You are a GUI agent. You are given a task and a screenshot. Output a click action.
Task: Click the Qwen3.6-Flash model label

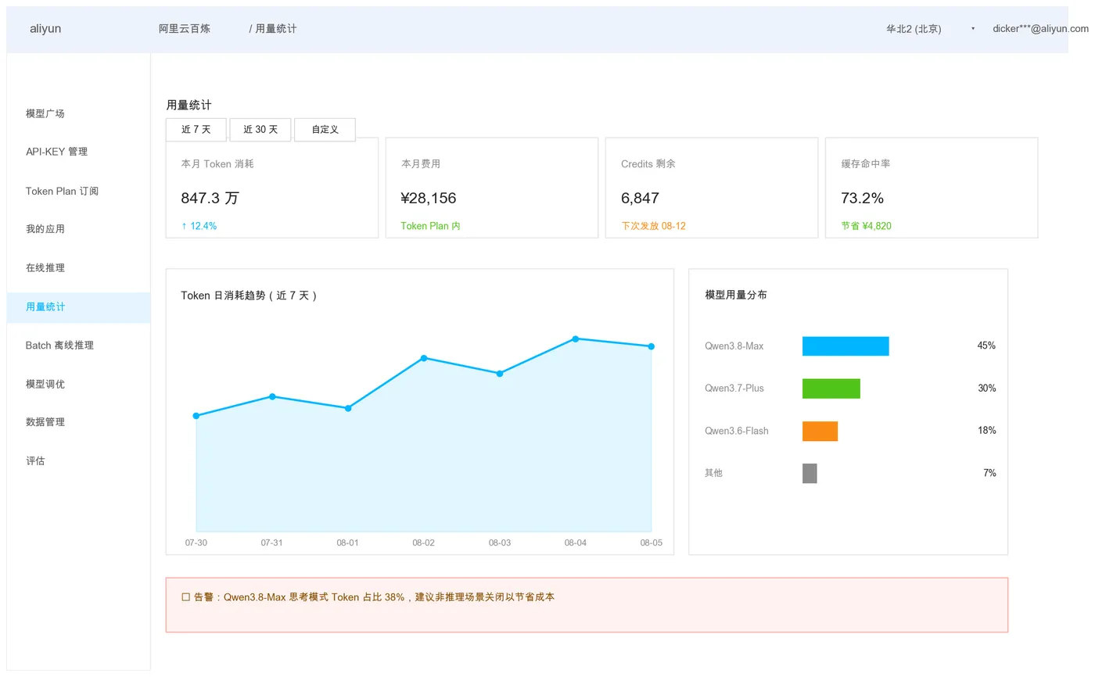point(737,431)
